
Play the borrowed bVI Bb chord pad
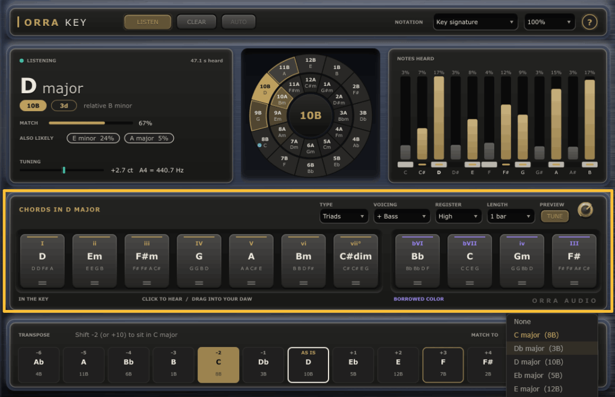(417, 261)
